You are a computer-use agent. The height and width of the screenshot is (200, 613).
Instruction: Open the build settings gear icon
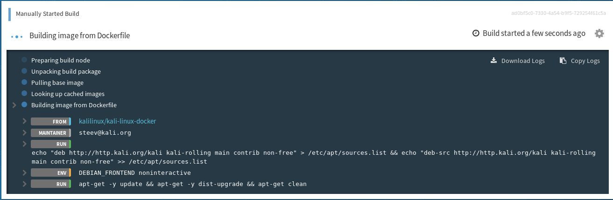pos(599,34)
